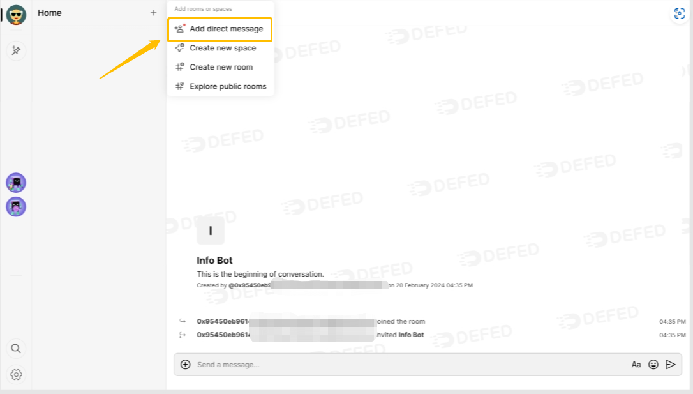Open settings gear icon
The width and height of the screenshot is (693, 394).
[x=16, y=375]
